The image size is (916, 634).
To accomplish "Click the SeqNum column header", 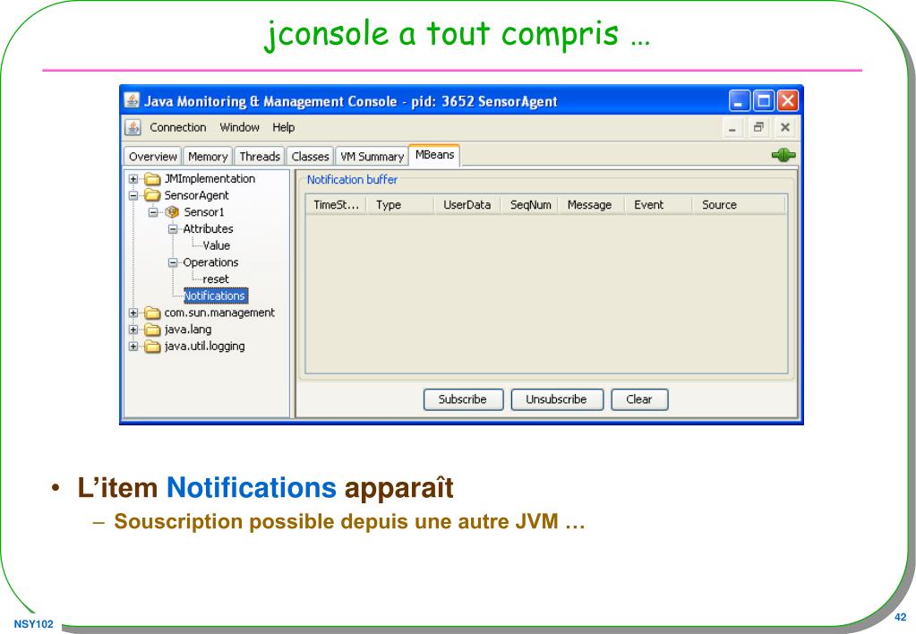I will coord(530,205).
